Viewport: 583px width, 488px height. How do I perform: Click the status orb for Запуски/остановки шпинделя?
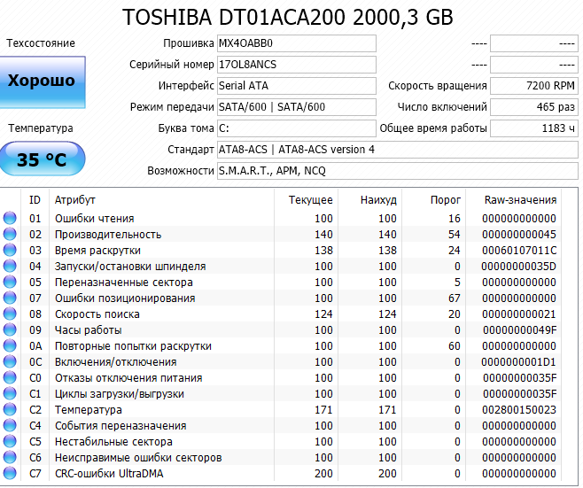point(10,266)
